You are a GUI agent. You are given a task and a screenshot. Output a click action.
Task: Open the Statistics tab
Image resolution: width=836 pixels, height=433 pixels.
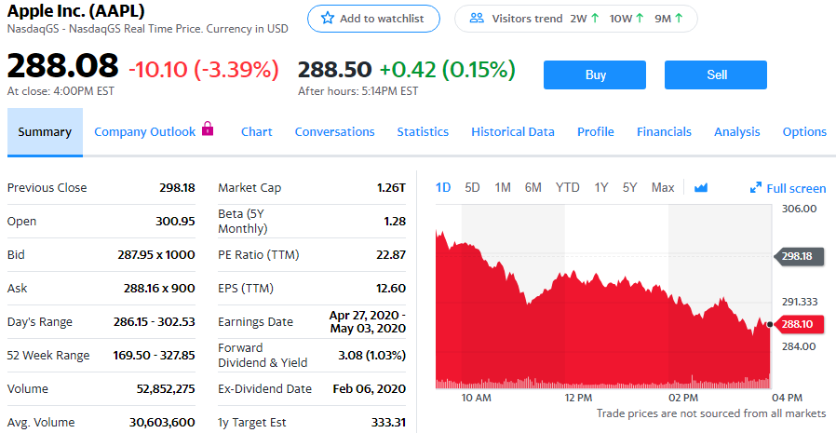(423, 132)
